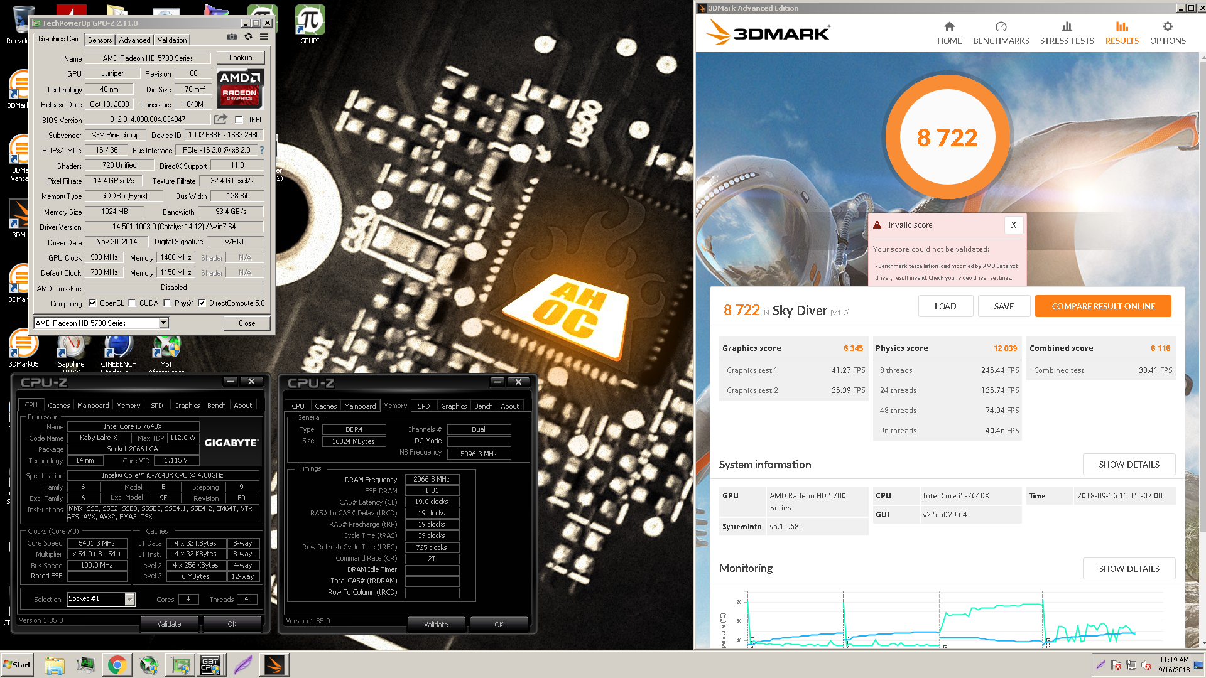Viewport: 1206px width, 678px height.
Task: Switch to the Validation tab in GPU-Z
Action: point(172,40)
